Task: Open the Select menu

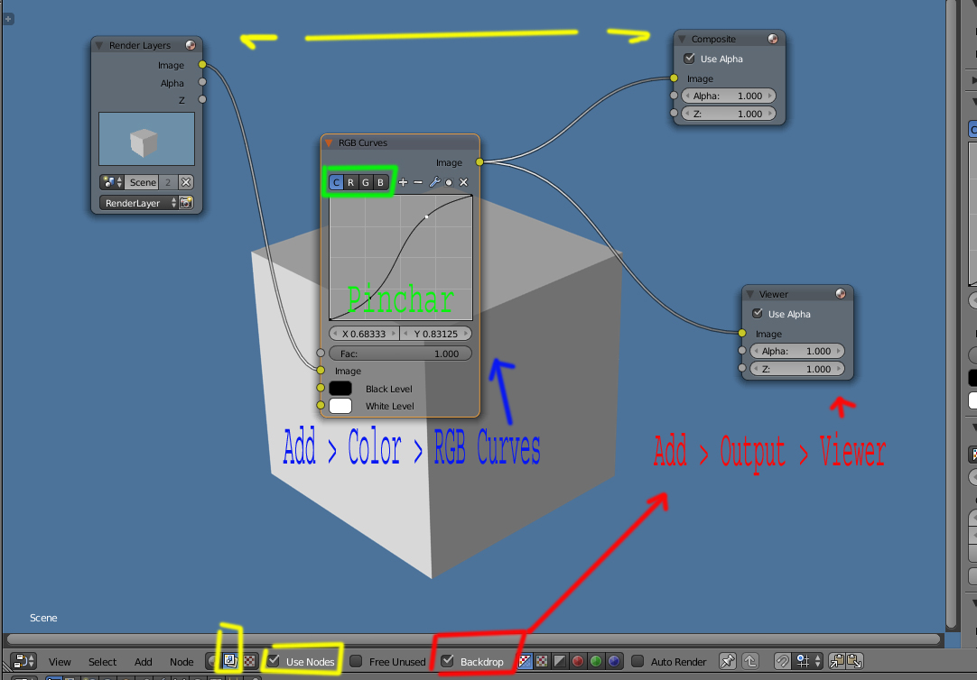Action: coord(102,661)
